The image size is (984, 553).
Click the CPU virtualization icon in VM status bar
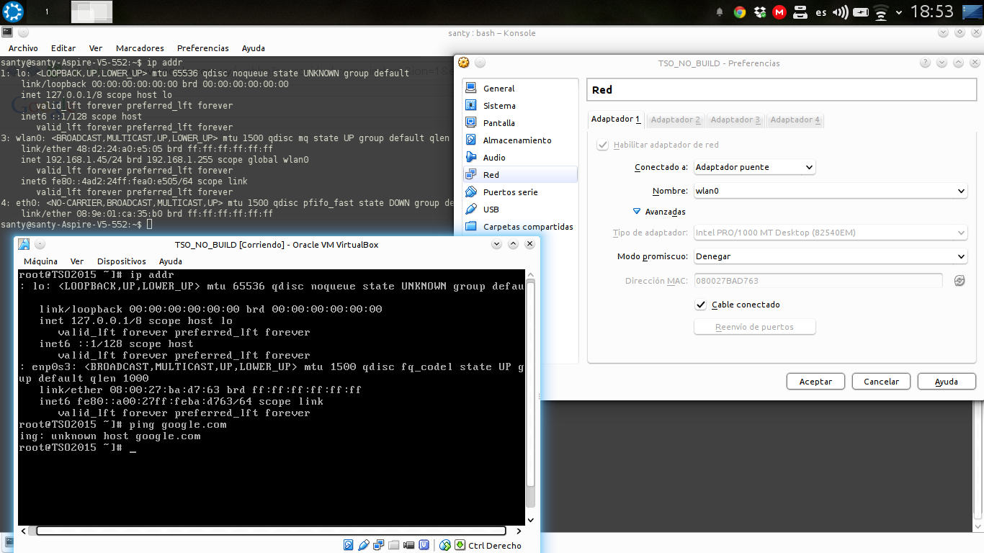(x=424, y=545)
